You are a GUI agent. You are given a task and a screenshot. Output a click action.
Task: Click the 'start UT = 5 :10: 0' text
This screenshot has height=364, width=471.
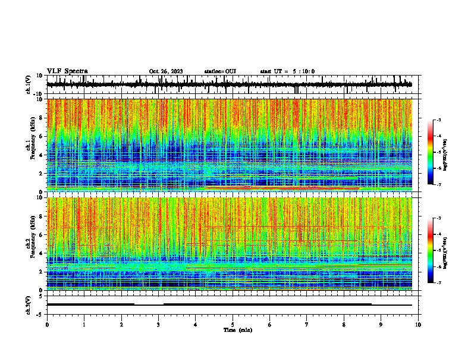click(x=287, y=71)
